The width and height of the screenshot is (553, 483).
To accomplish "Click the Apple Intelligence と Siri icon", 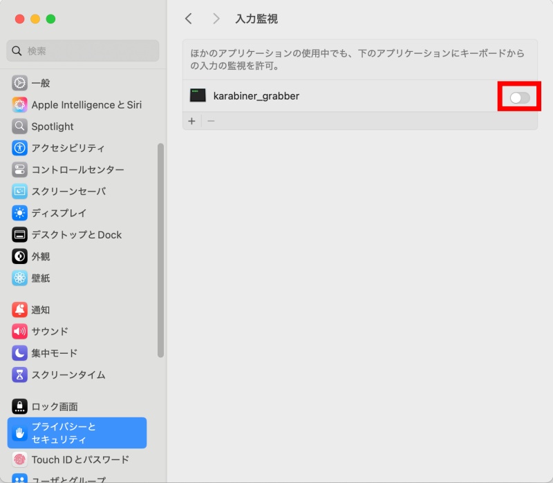I will [19, 105].
